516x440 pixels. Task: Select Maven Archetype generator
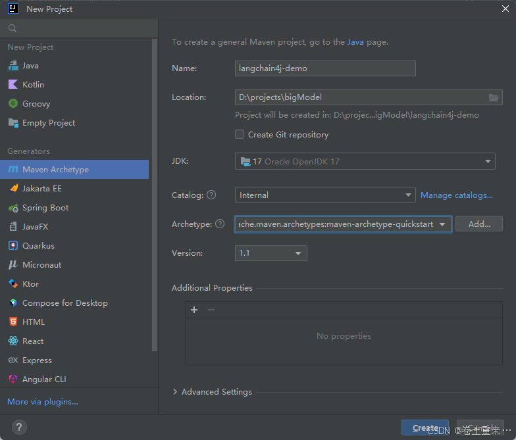pyautogui.click(x=74, y=170)
